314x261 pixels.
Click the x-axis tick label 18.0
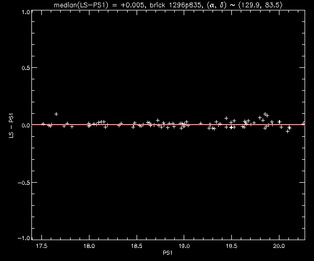89,246
